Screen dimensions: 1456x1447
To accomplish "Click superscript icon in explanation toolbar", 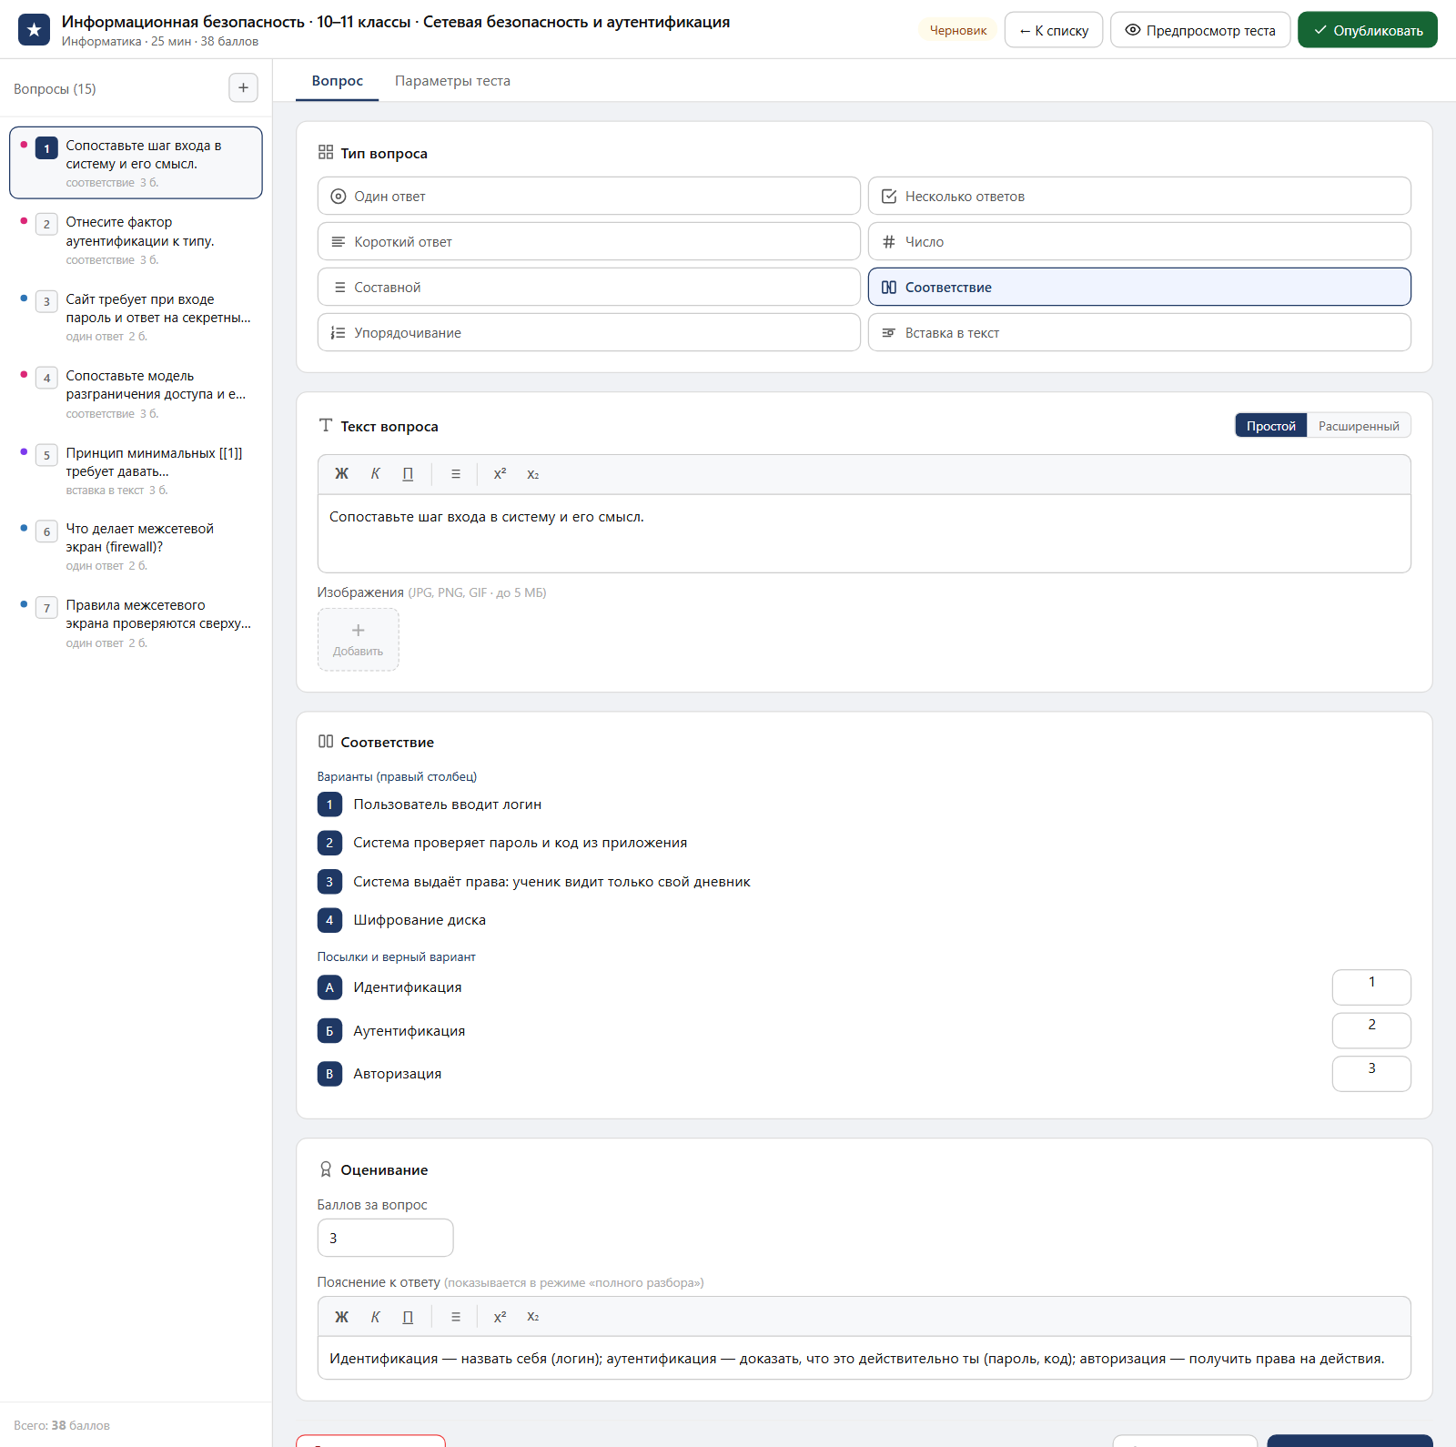I will (500, 1317).
